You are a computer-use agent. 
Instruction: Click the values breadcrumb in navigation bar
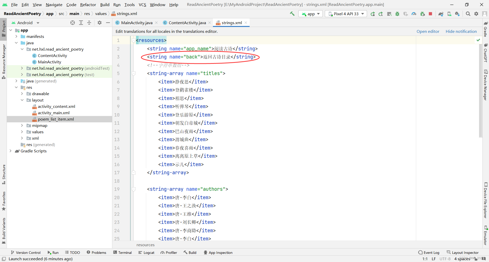pyautogui.click(x=101, y=13)
